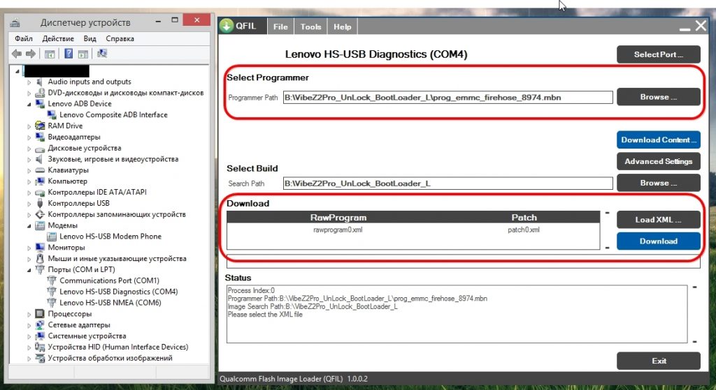Open QFIL's Help menu
The image size is (716, 390).
tap(343, 27)
